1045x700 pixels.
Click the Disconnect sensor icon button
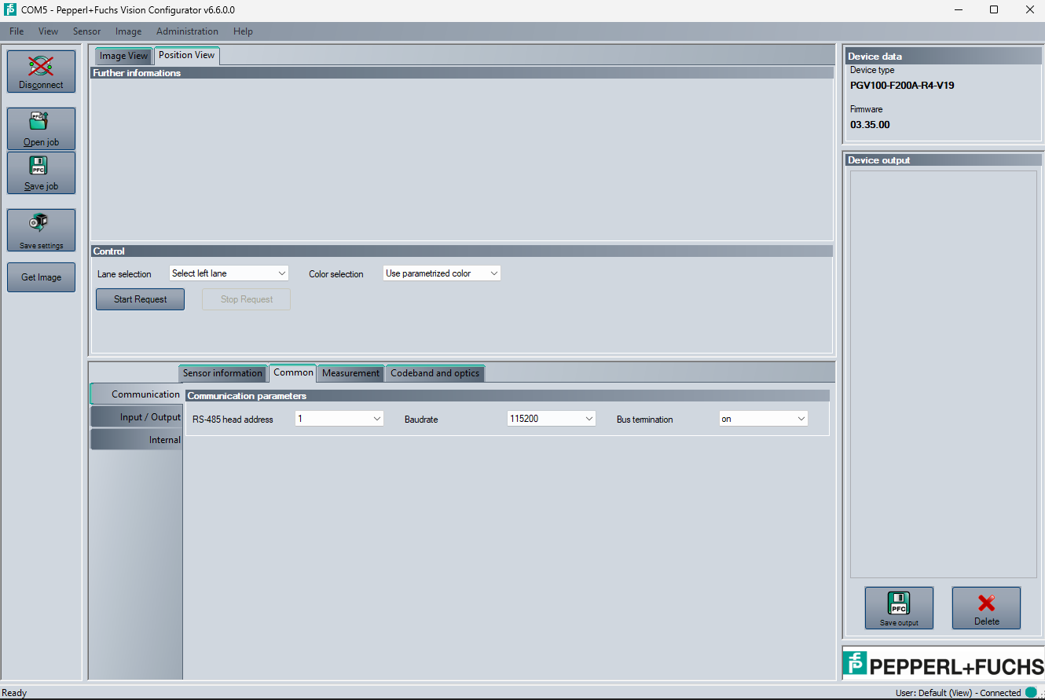41,71
